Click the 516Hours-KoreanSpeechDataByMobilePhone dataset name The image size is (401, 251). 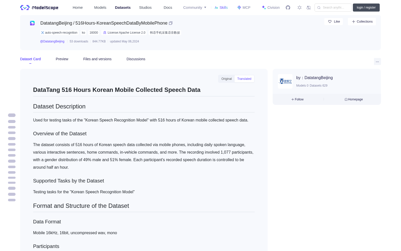tap(121, 23)
